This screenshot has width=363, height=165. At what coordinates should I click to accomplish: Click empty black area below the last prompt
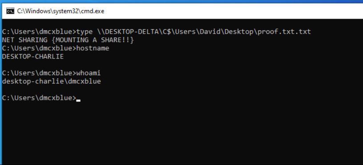tap(181, 134)
